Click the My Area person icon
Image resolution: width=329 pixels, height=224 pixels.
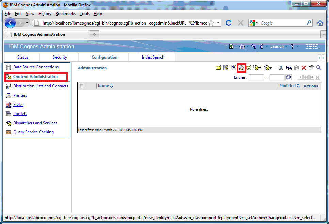(x=262, y=46)
